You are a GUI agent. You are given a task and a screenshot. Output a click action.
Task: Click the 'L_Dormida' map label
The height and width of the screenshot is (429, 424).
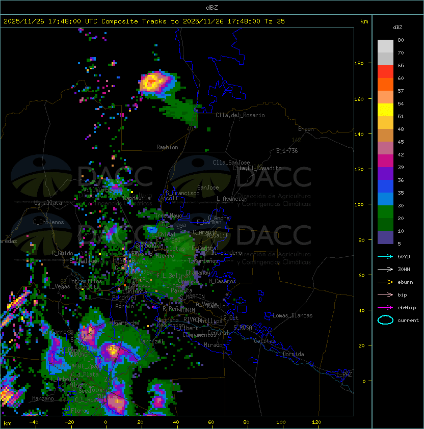(x=290, y=354)
